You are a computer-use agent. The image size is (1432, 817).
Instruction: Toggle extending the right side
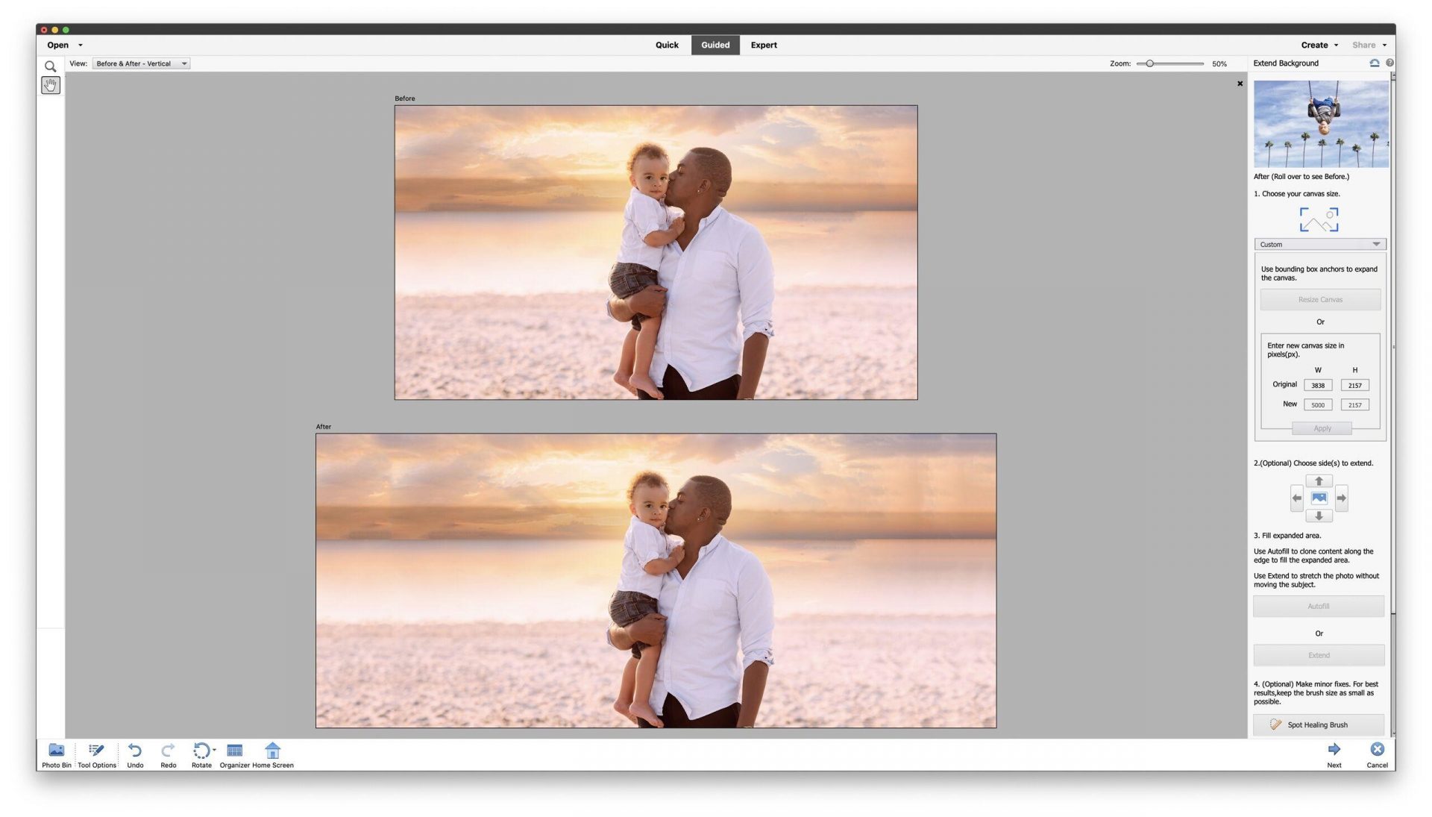point(1341,497)
